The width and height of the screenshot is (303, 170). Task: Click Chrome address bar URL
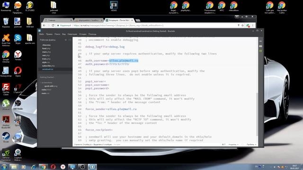118,25
